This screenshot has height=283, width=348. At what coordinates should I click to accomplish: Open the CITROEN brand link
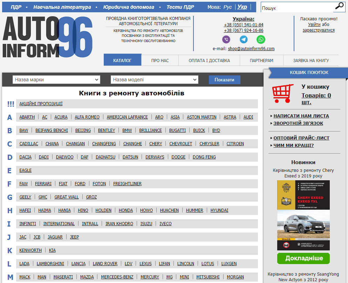(235, 144)
